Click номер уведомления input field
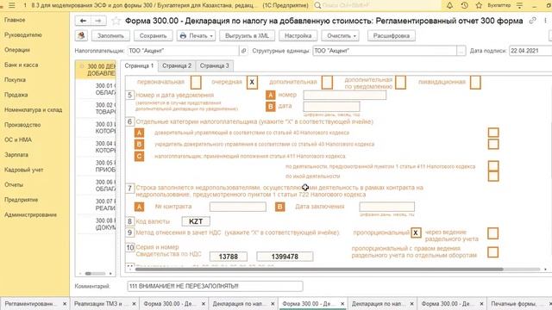The height and width of the screenshot is (310, 552). [x=345, y=95]
